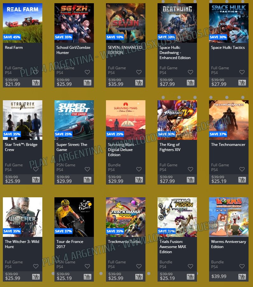The image size is (253, 287).
Task: Wishlist School Girl/Zombie Hunter with heart icon
Action: 88,72
